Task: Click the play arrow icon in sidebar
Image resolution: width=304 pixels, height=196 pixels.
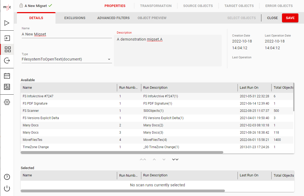Action: pyautogui.click(x=7, y=23)
